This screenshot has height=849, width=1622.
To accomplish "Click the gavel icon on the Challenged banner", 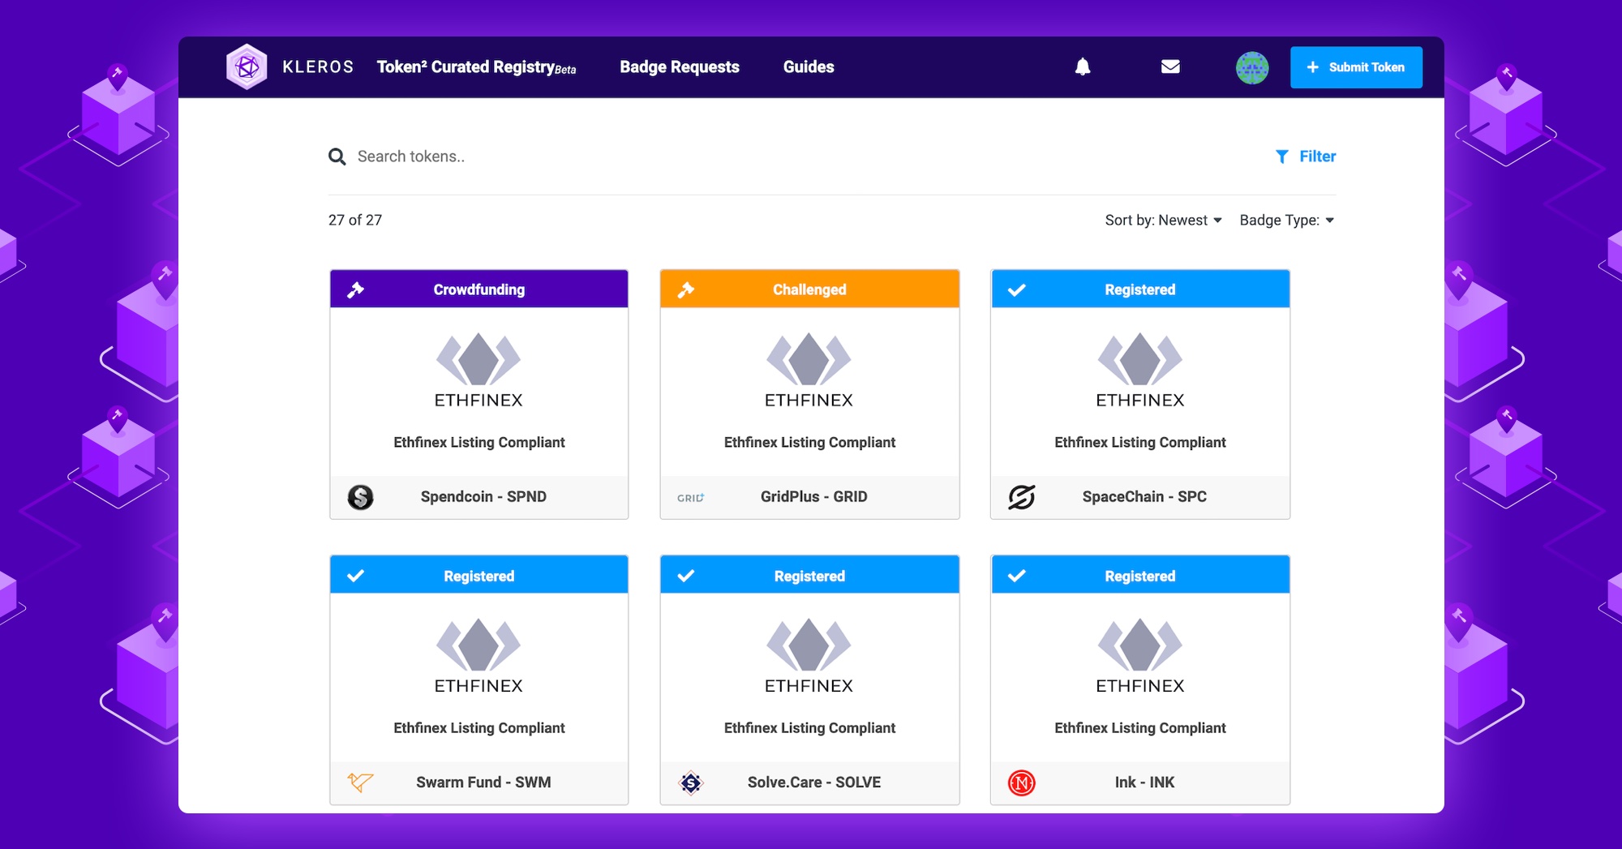I will pos(687,288).
